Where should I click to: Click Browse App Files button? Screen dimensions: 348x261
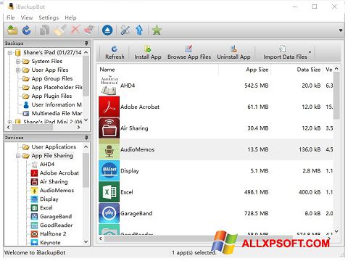(x=189, y=52)
